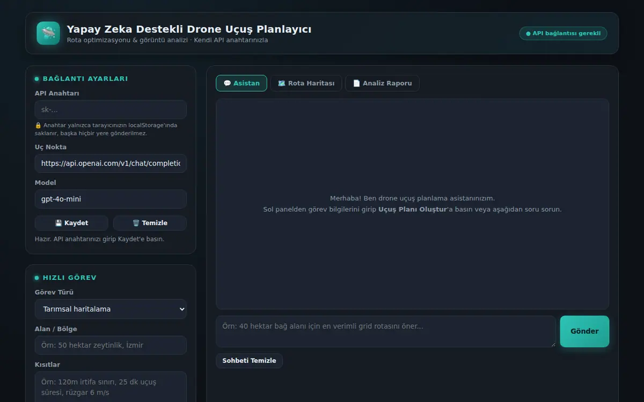Click the Merhaba welcome message text

point(412,198)
